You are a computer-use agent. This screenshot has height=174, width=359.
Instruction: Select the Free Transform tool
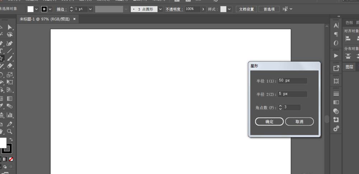[x=10, y=82]
